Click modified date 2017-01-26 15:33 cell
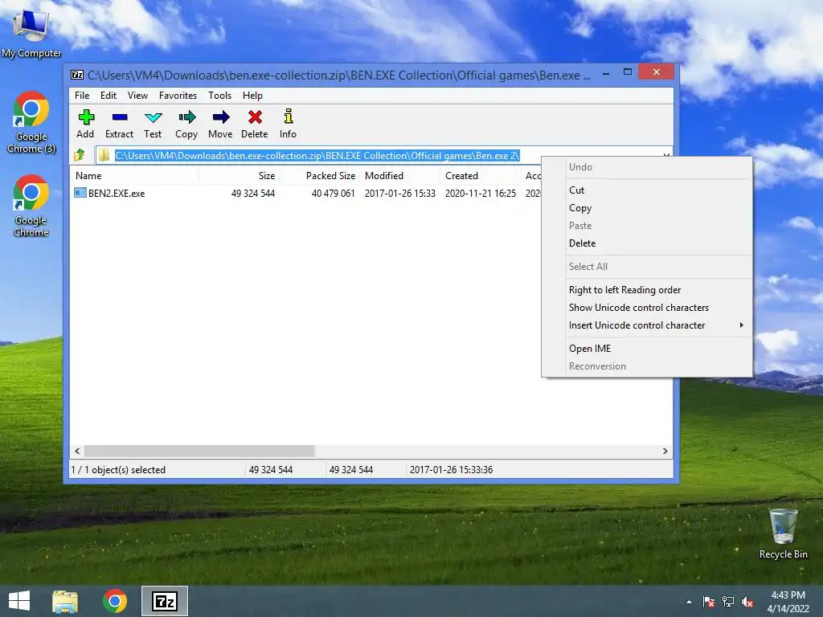Image resolution: width=823 pixels, height=617 pixels. pos(400,193)
